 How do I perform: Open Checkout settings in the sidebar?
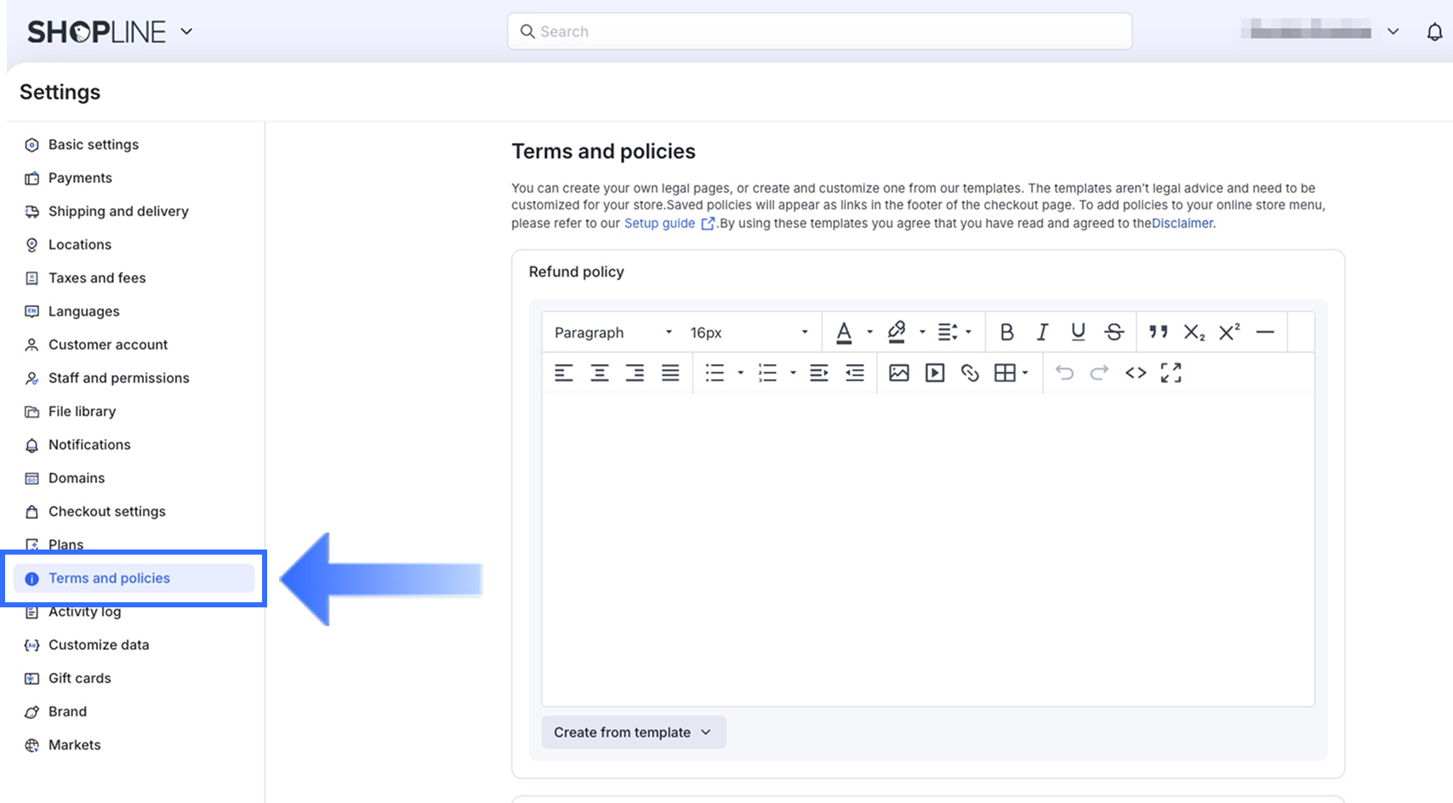point(107,511)
